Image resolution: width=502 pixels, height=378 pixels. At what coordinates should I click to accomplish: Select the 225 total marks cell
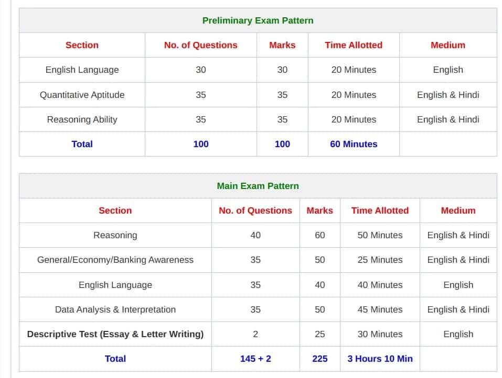pyautogui.click(x=319, y=359)
